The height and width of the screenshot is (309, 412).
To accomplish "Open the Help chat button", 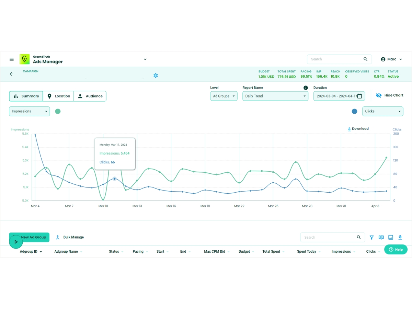I will pos(396,250).
